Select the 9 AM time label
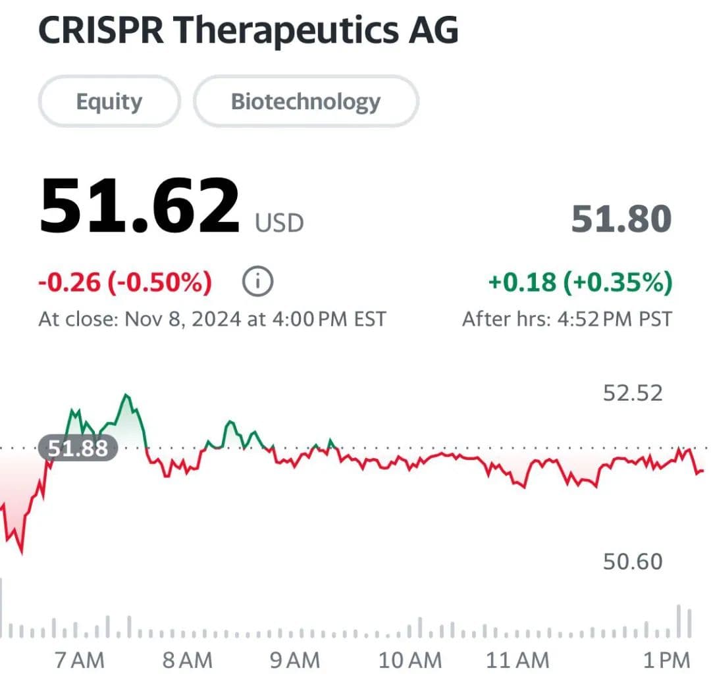Screen dimensions: 711x697 (x=295, y=660)
